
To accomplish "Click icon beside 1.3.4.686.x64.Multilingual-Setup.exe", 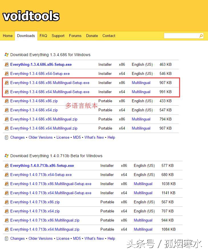I will (x=7, y=92).
